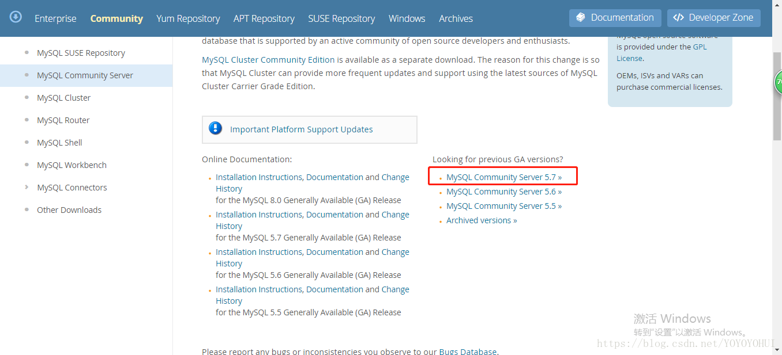Screen dimensions: 782x355
Task: Open Other Downloads in sidebar
Action: 69,210
